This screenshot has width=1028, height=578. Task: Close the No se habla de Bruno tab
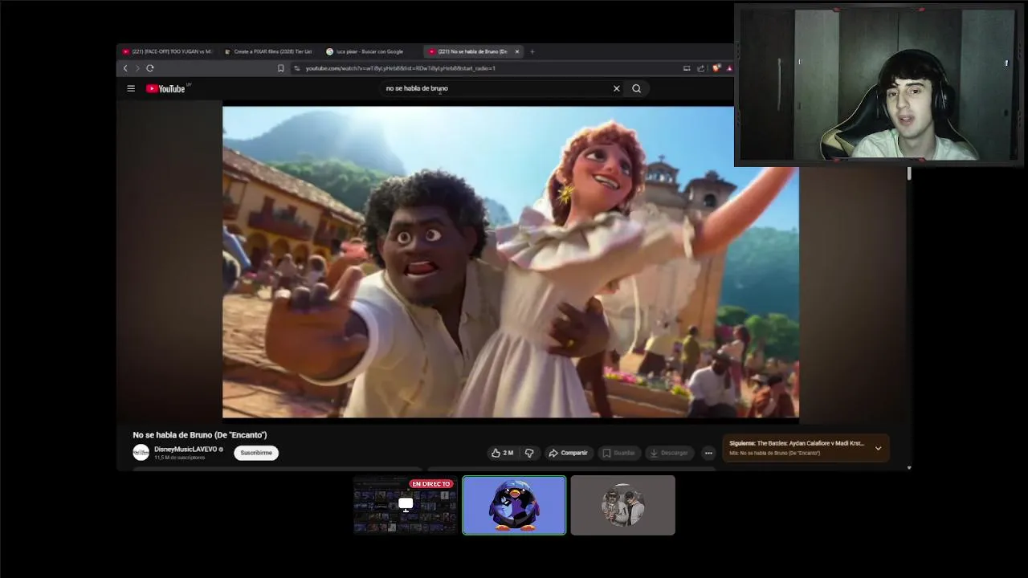click(517, 51)
